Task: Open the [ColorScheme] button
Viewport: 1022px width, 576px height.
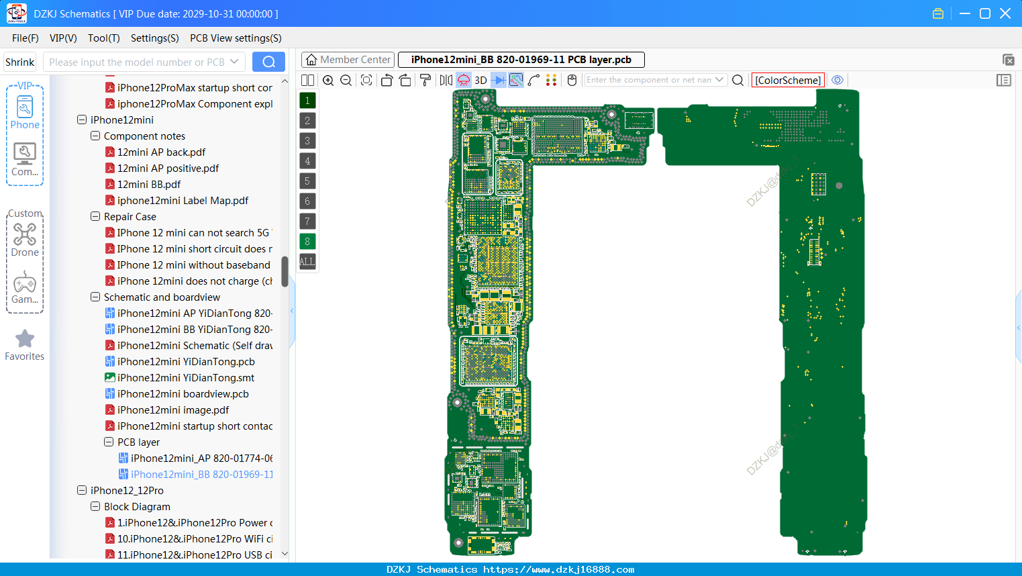Action: pos(788,80)
